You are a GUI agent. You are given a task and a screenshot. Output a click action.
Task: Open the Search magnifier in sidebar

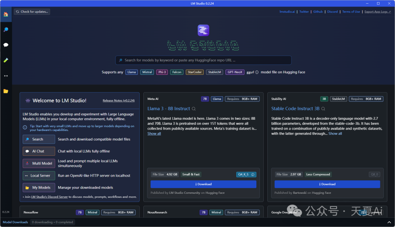coord(6,30)
